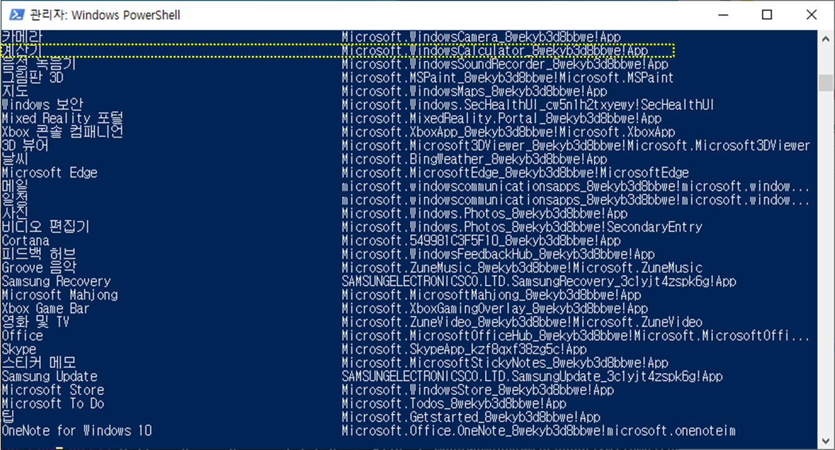Click the '카메라' app name row
The width and height of the screenshot is (835, 450).
pyautogui.click(x=21, y=37)
